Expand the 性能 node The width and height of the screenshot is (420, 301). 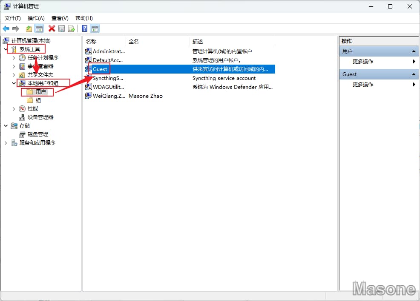tap(14, 109)
